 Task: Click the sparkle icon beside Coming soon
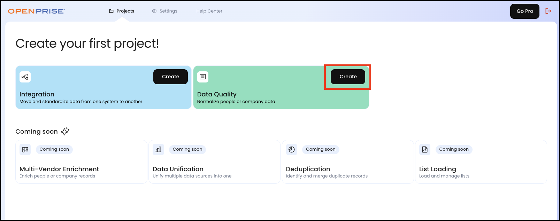65,131
